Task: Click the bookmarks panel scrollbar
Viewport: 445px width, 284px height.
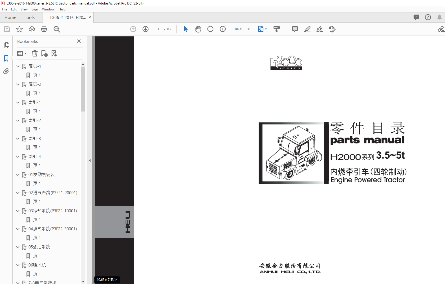Action: pos(83,89)
